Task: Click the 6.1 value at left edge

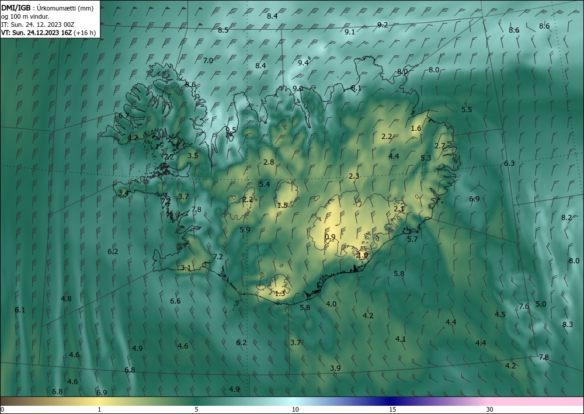Action: click(x=20, y=309)
